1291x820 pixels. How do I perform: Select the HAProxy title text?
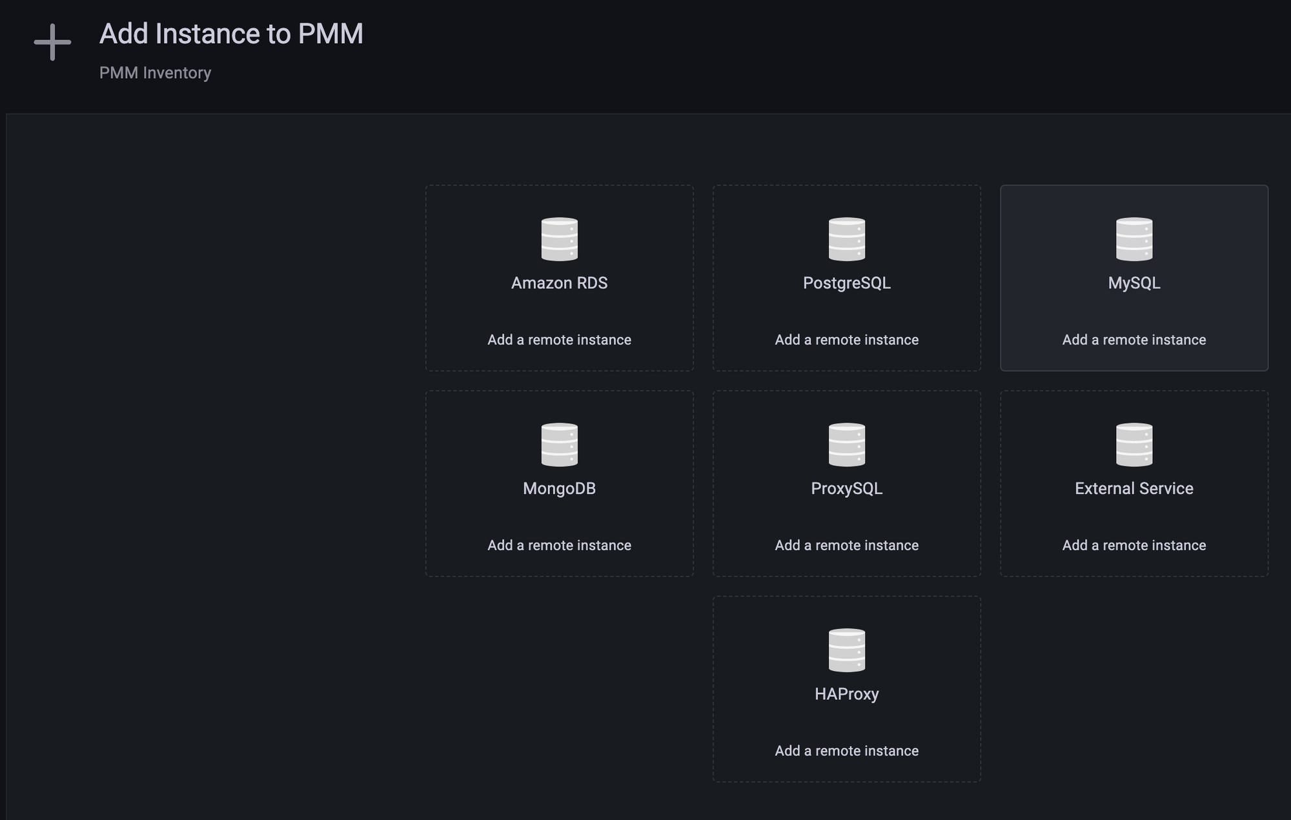point(846,694)
